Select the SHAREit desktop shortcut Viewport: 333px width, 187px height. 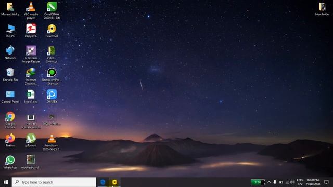pos(52,97)
